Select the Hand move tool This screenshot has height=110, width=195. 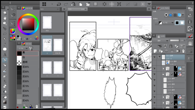5,18
